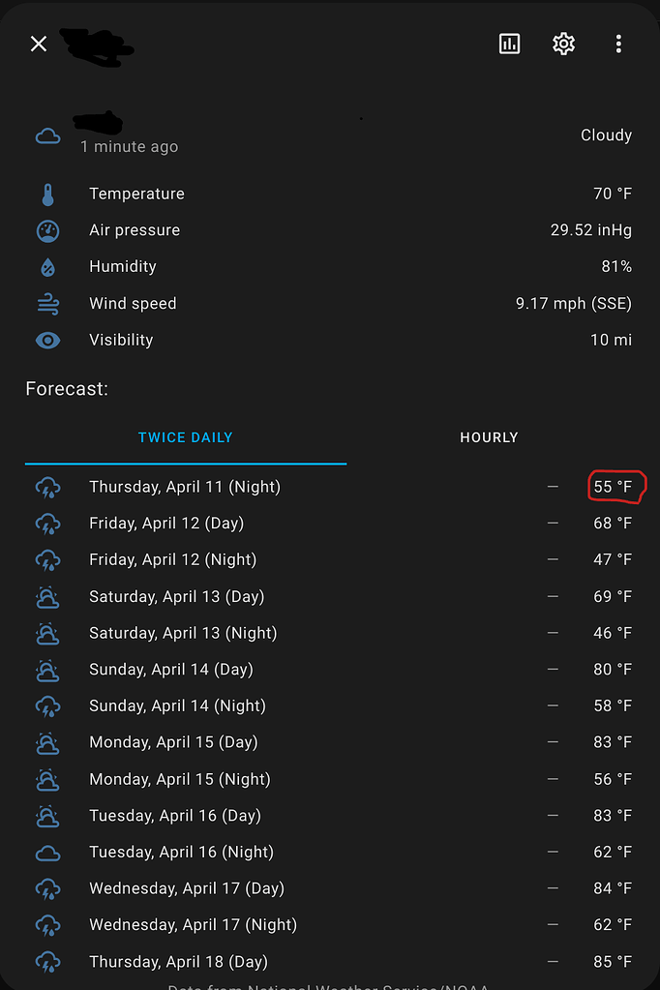The image size is (660, 990).
Task: Open the statistics chart view
Action: tap(509, 44)
